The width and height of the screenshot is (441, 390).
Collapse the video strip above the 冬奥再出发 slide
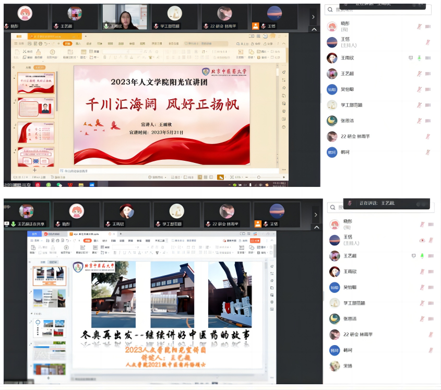tap(314, 228)
